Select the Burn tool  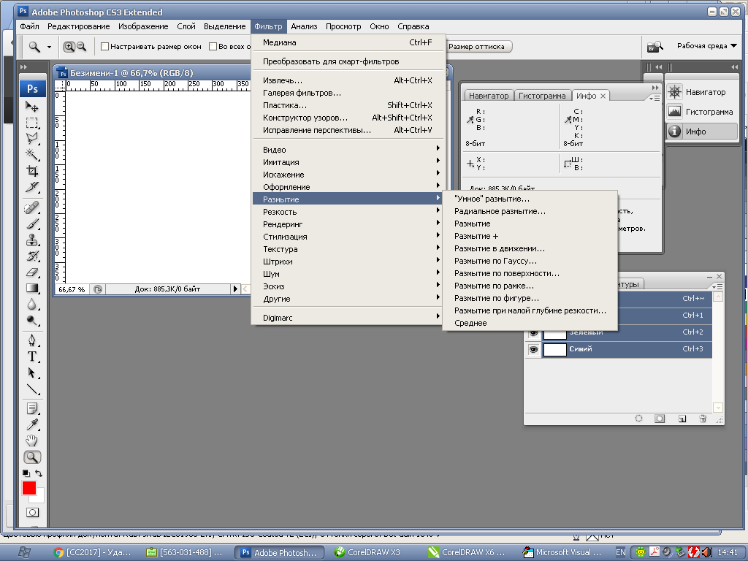tap(32, 320)
